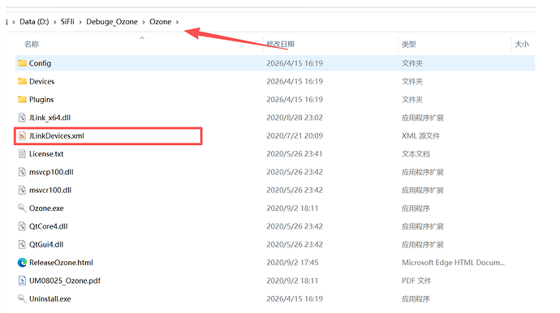The height and width of the screenshot is (313, 560).
Task: Select the Devices folder name
Action: [41, 81]
